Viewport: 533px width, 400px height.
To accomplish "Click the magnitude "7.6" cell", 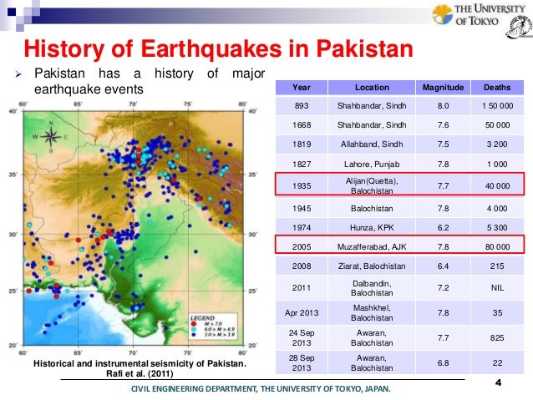I will tap(443, 125).
